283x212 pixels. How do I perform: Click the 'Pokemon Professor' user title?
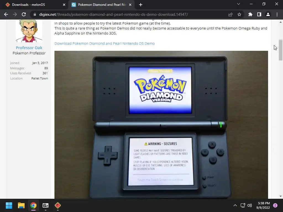[29, 53]
